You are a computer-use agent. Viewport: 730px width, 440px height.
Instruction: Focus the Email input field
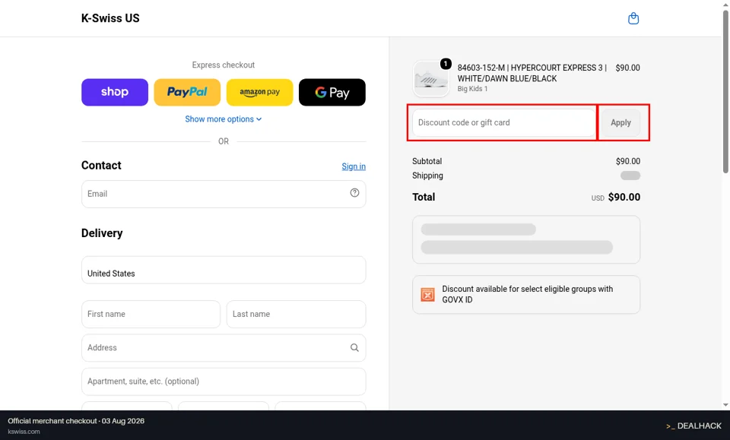click(224, 194)
